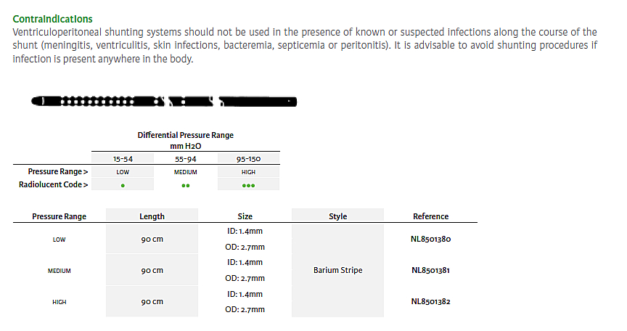627x331 pixels.
Task: Click the Style column header
Action: pyautogui.click(x=337, y=216)
